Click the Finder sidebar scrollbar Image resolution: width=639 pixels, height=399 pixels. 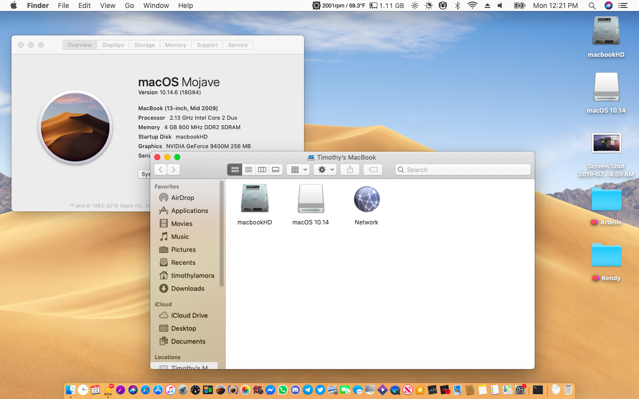(x=222, y=234)
